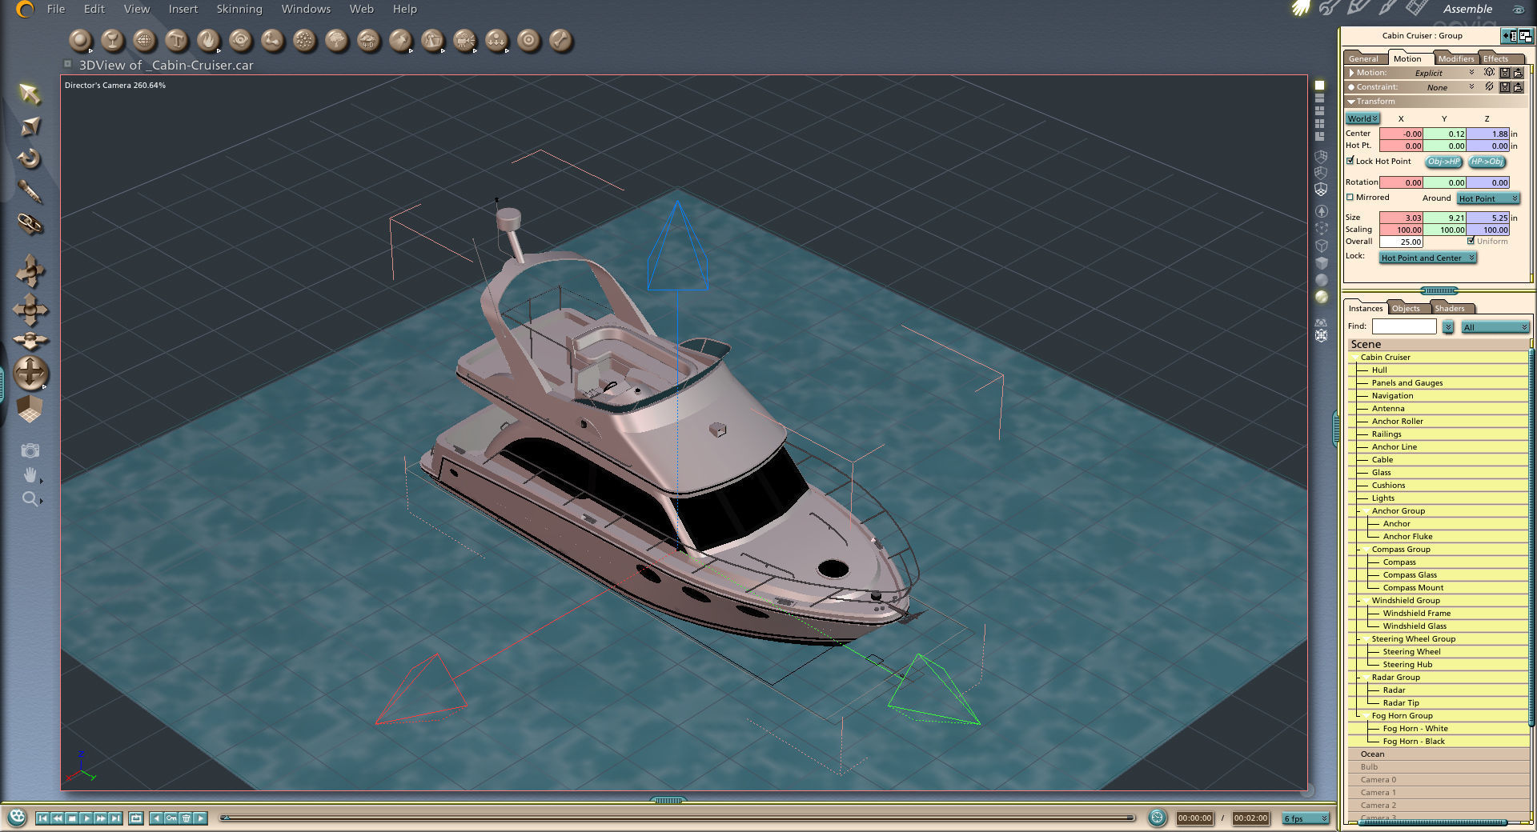Screen dimensions: 1537x832
Task: Toggle the properties tray dock button
Action: pos(1509,35)
